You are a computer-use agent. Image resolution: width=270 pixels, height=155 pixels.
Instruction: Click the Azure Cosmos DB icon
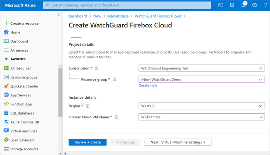tap(6, 122)
